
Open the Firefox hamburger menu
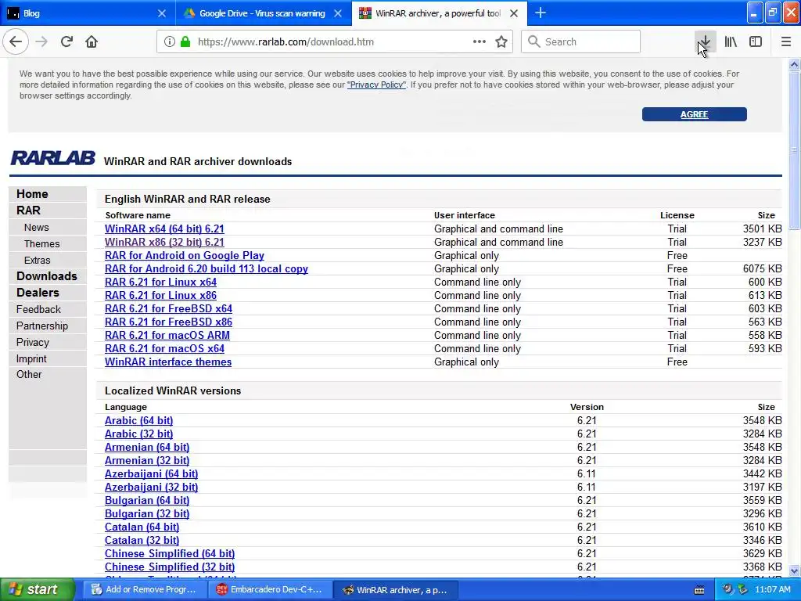click(x=786, y=42)
